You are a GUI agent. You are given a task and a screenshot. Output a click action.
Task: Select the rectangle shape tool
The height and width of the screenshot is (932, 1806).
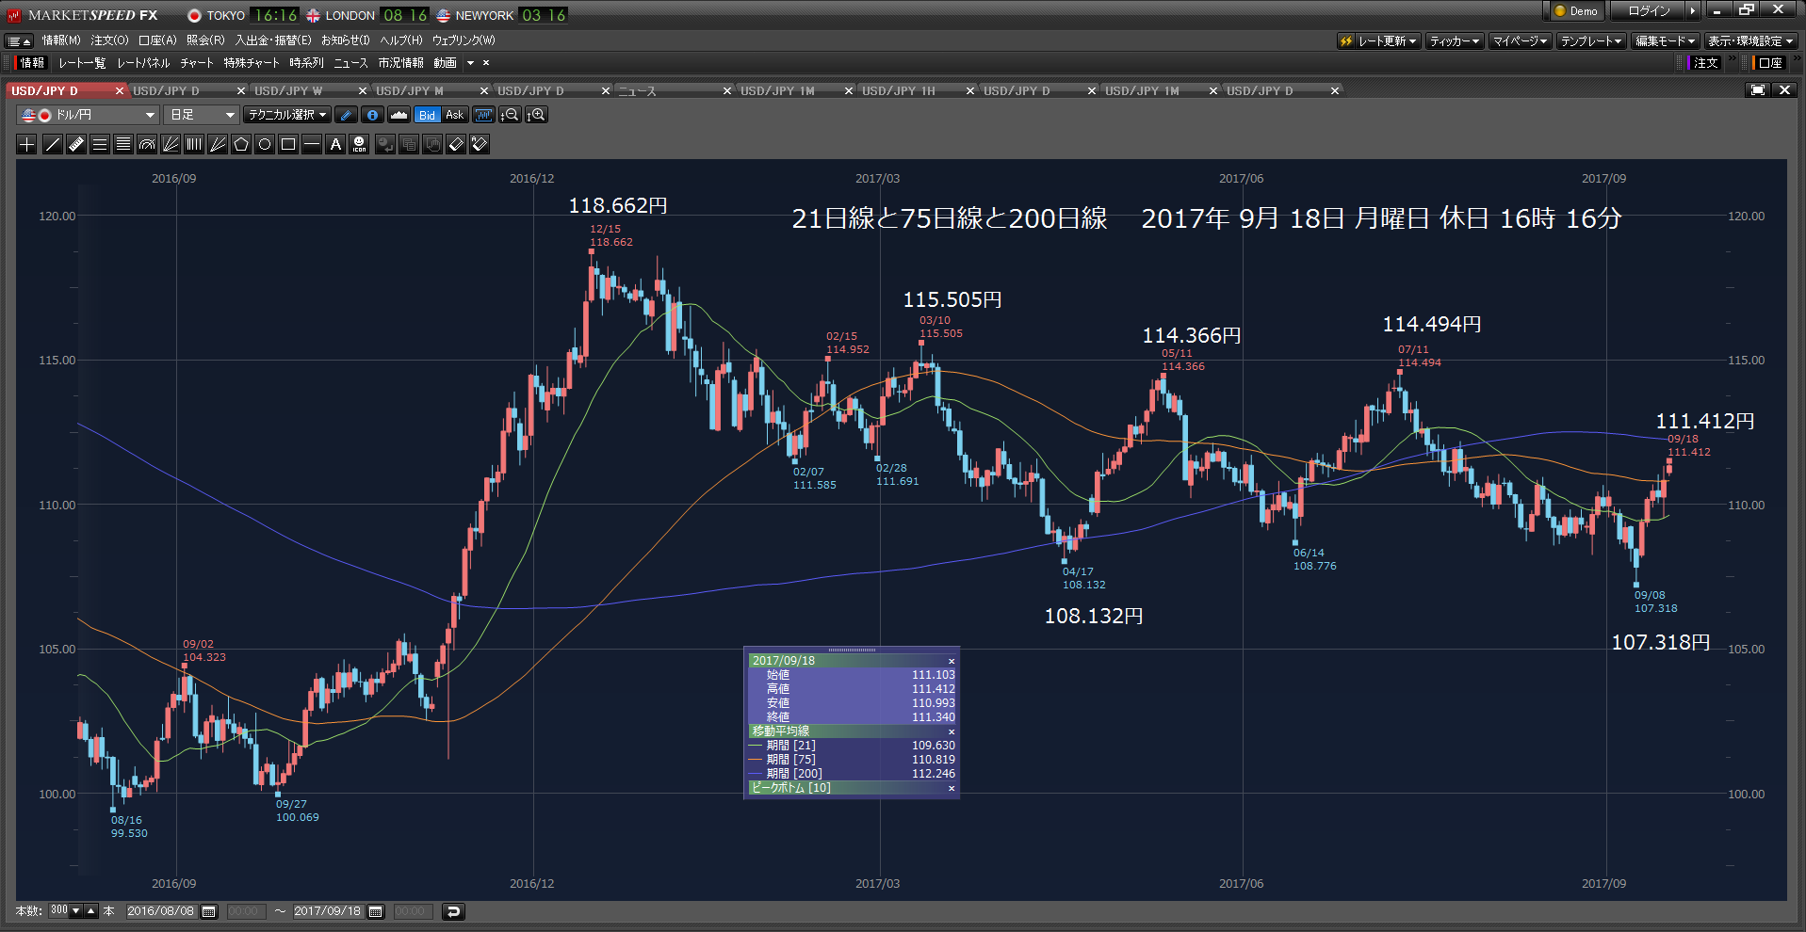point(288,144)
